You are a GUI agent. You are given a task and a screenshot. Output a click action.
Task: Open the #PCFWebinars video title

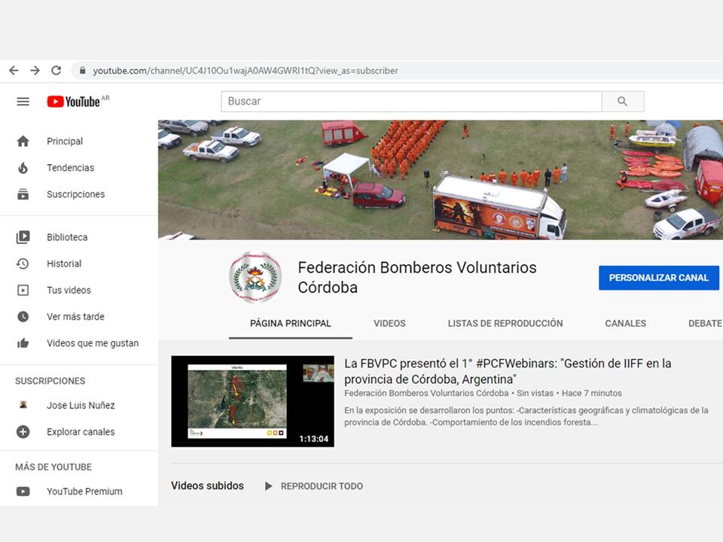(x=508, y=371)
